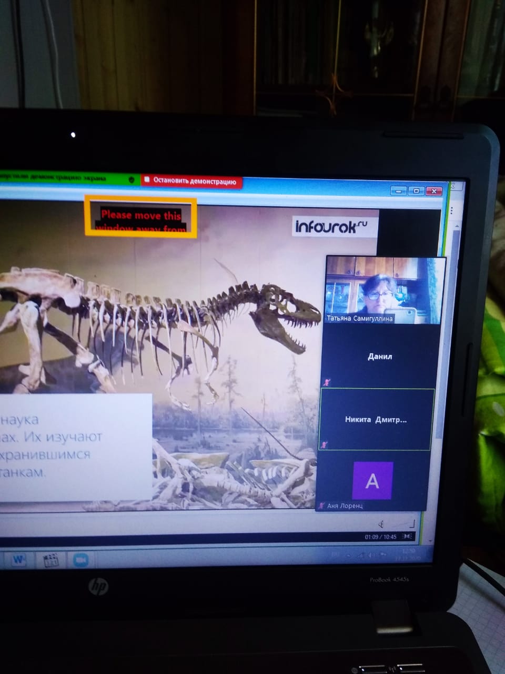The width and height of the screenshot is (505, 674).
Task: Click the fullscreen icon beside video time
Action: 407,537
